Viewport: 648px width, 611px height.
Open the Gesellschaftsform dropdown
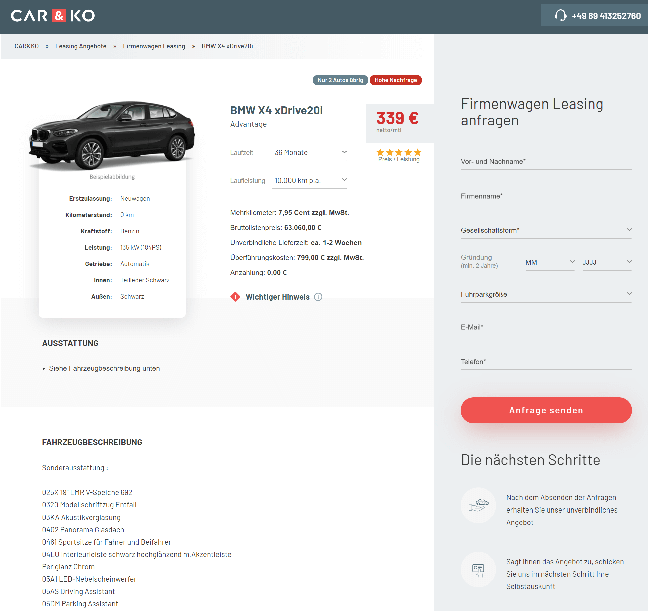click(546, 230)
